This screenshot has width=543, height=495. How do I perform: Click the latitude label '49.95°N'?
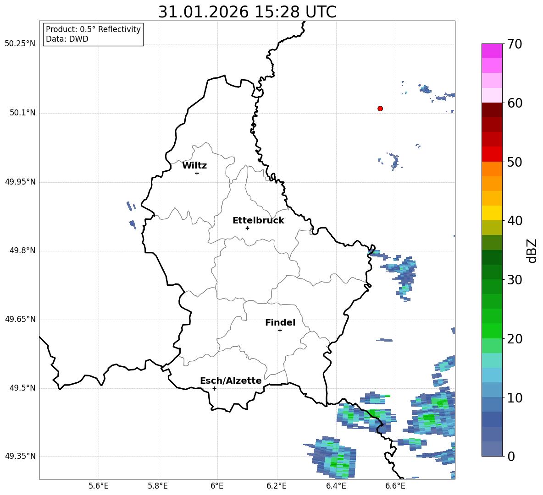click(20, 181)
